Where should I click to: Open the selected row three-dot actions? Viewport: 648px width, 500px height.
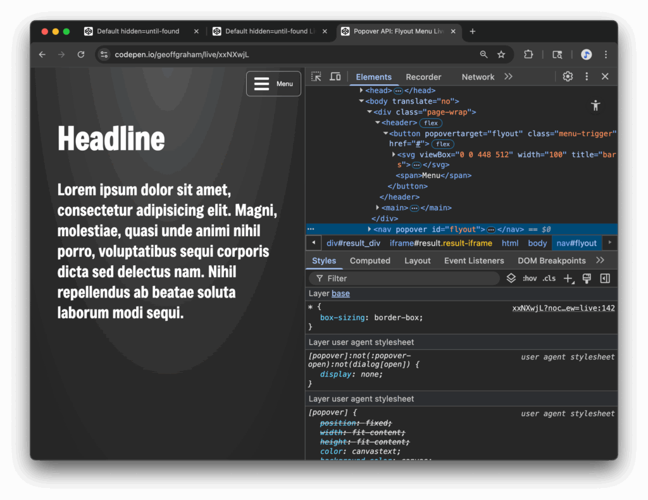(x=311, y=229)
